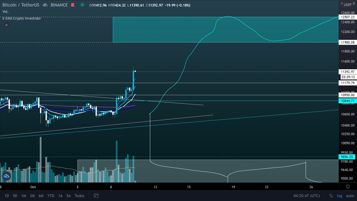The width and height of the screenshot is (357, 201).
Task: Select the teal target zone rectangle
Action: pyautogui.click(x=226, y=30)
